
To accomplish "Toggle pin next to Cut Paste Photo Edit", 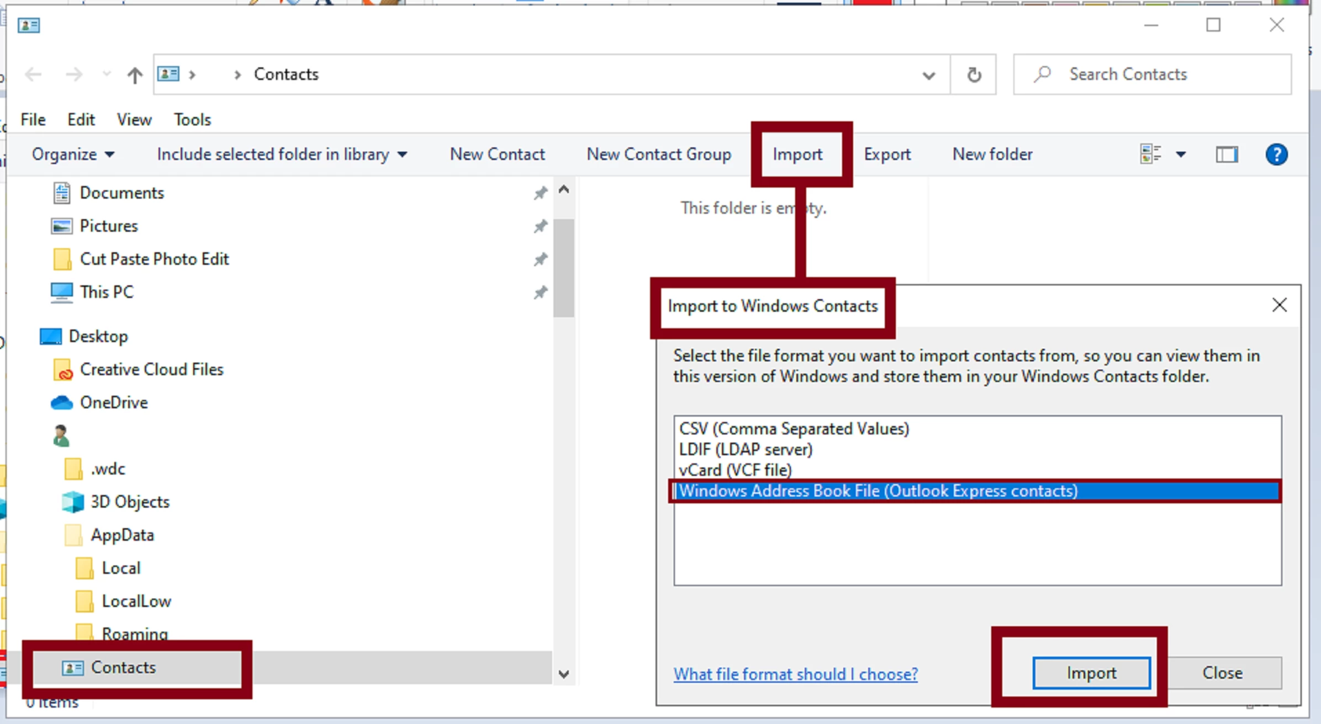I will [x=540, y=259].
